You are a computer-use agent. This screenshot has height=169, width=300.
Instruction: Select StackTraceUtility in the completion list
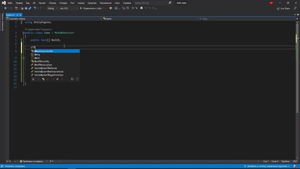55,61
